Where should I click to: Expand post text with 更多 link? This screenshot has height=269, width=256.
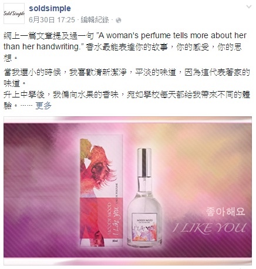click(43, 106)
